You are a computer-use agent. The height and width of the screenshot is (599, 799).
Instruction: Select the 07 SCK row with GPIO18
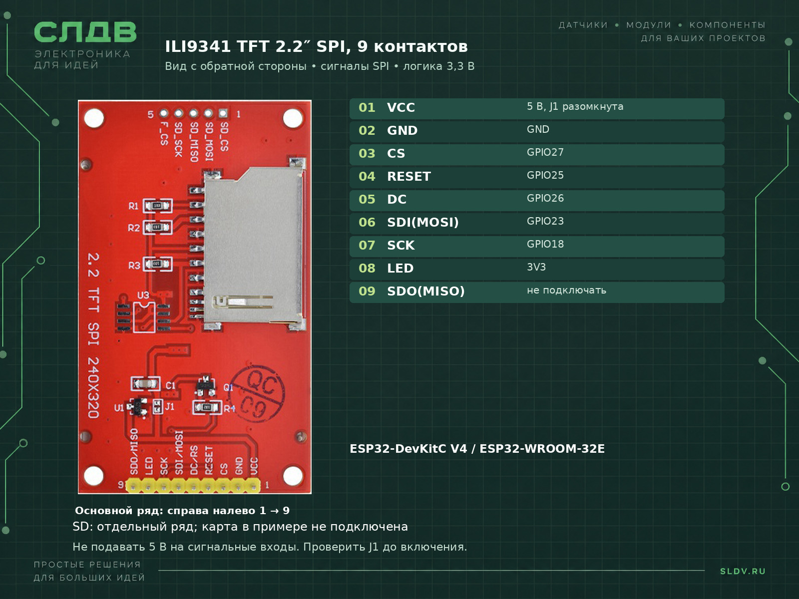pyautogui.click(x=537, y=246)
